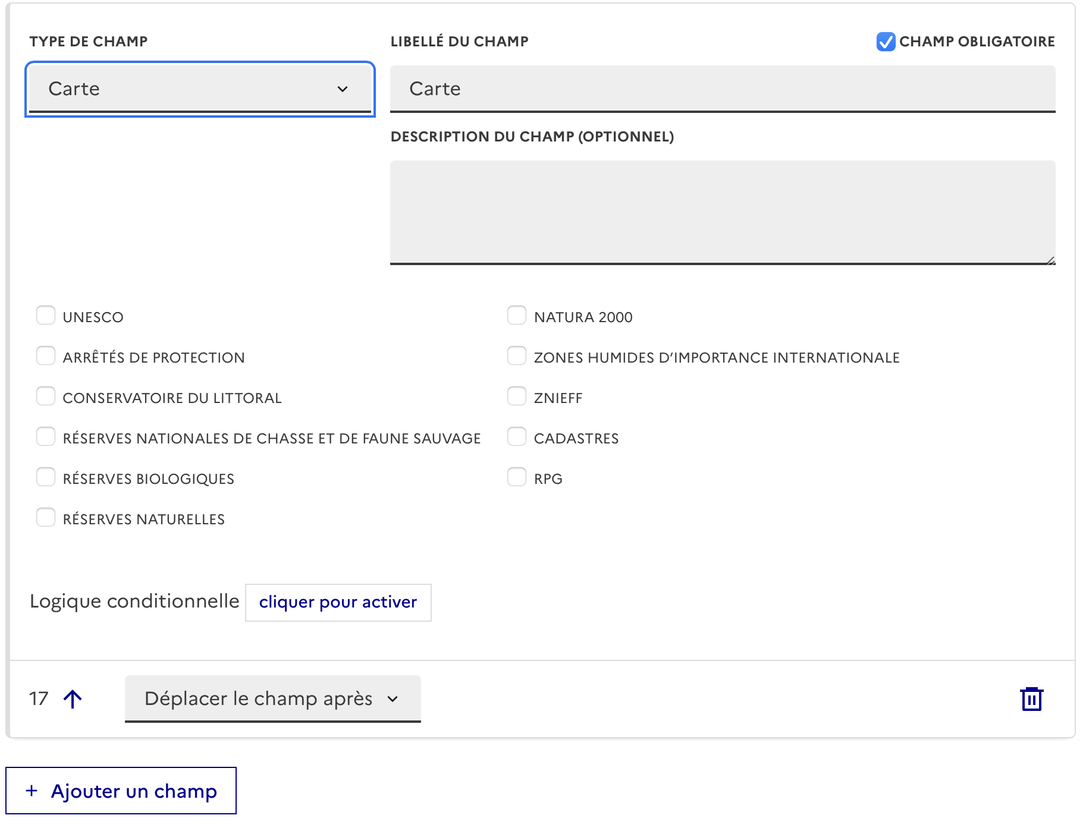Move field up with arrow icon
The width and height of the screenshot is (1086, 831).
(x=73, y=698)
